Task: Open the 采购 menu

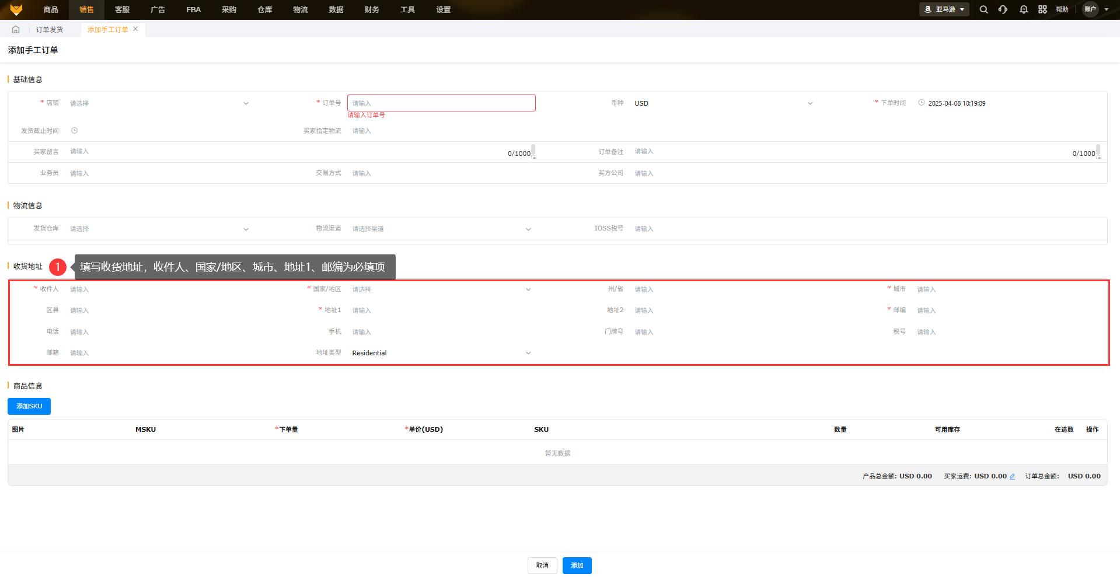Action: [229, 10]
